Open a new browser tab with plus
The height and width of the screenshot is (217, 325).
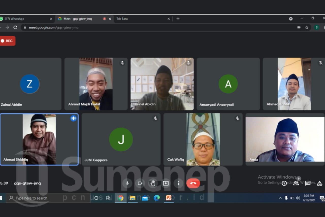tap(178, 19)
